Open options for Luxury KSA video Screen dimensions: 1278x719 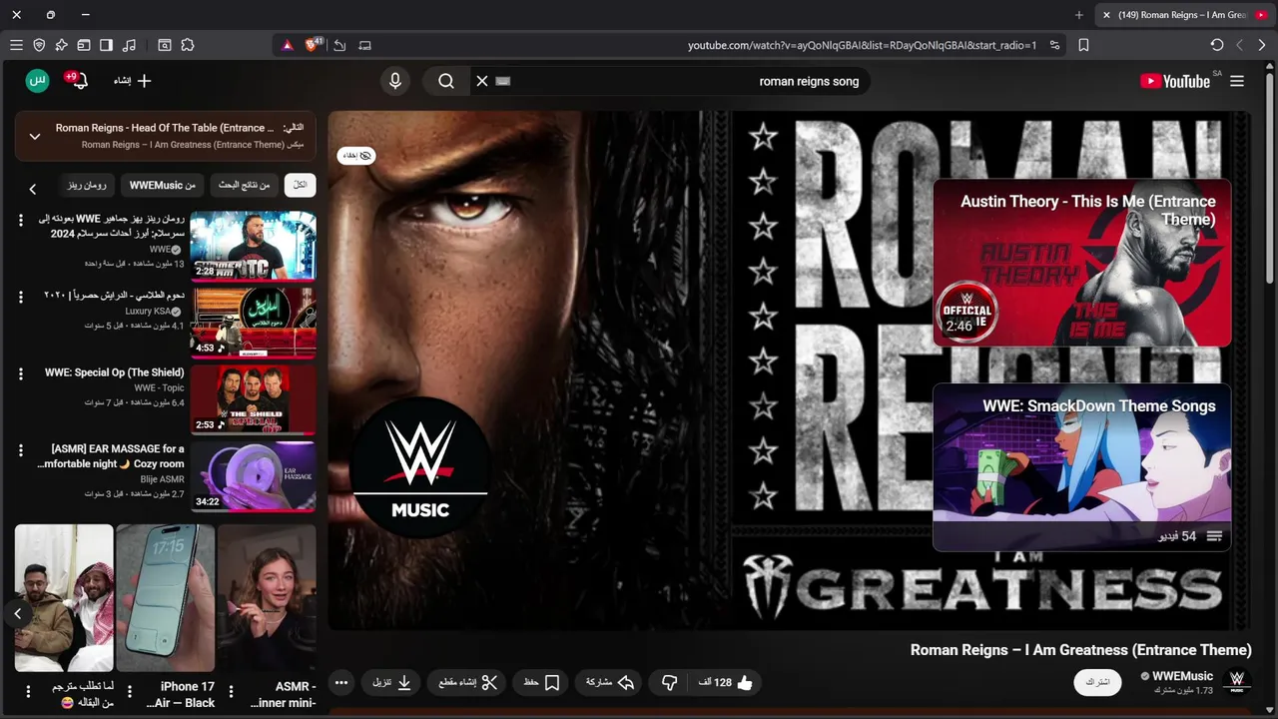click(21, 297)
